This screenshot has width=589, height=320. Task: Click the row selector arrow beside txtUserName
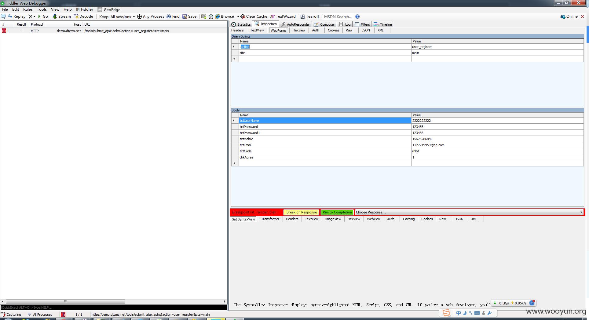235,121
